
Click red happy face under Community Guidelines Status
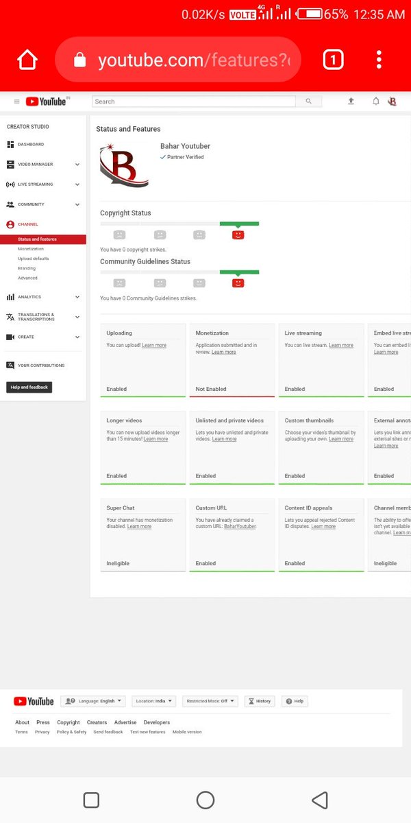(238, 283)
